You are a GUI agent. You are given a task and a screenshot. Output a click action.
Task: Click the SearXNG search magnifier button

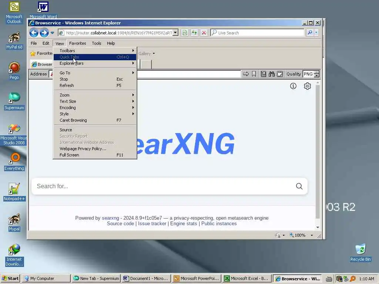point(299,186)
